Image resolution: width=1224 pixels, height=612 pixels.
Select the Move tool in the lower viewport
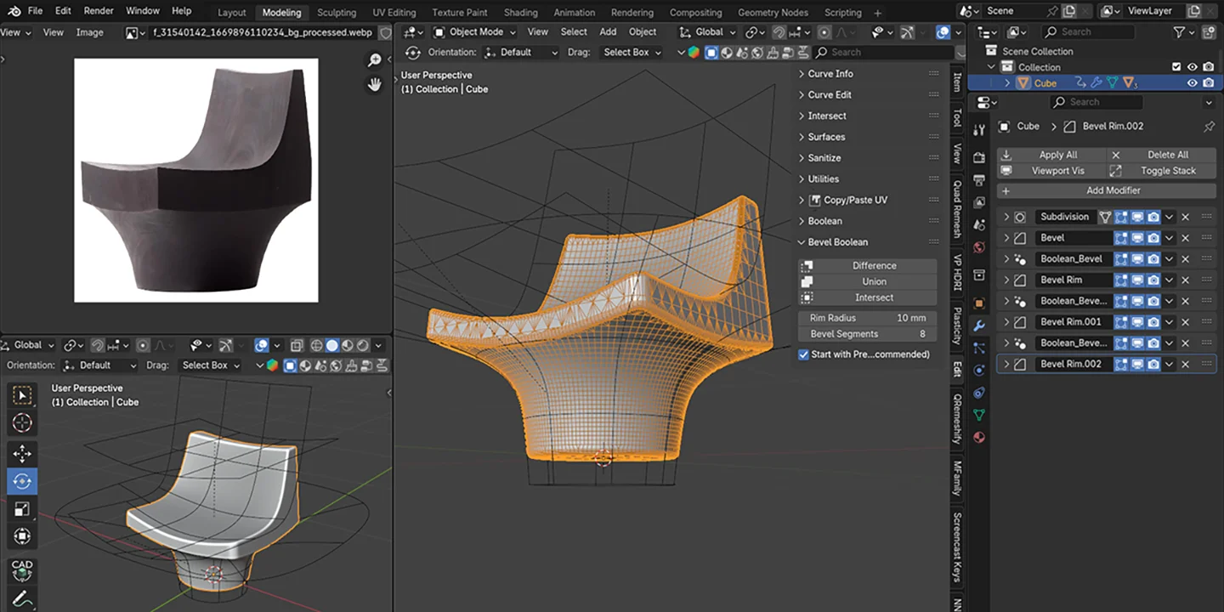(x=22, y=454)
